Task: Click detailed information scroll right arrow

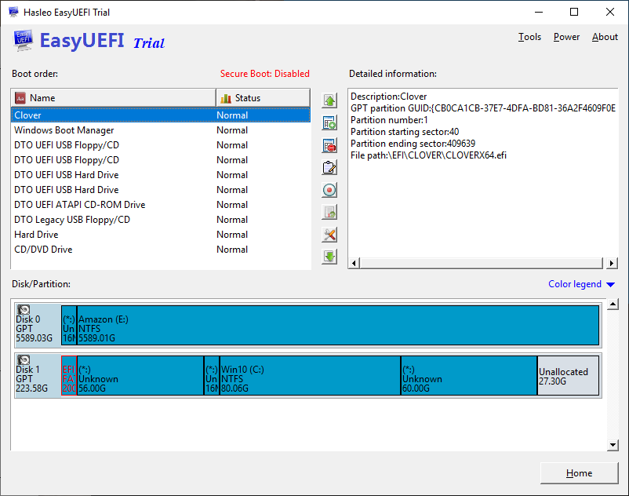Action: coord(611,263)
